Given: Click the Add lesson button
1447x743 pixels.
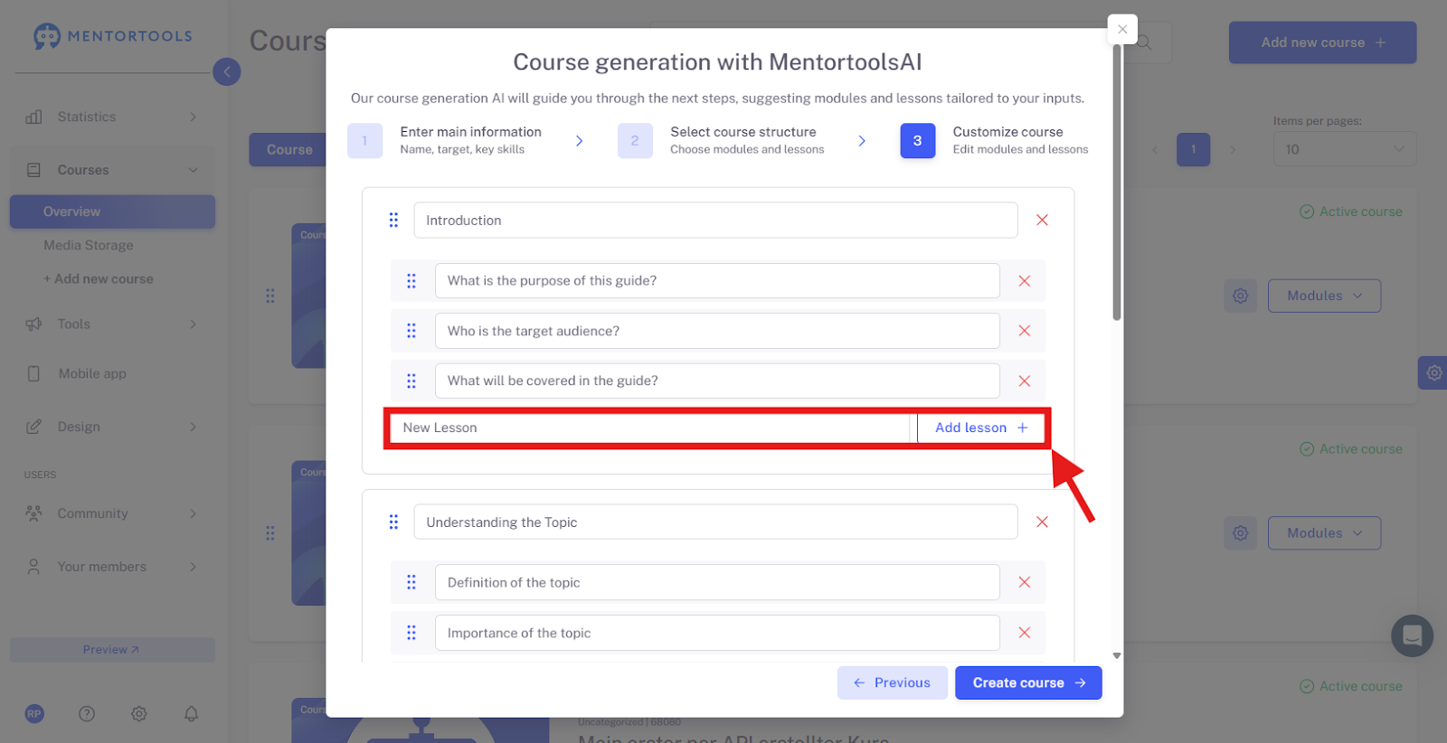Looking at the screenshot, I should 981,428.
